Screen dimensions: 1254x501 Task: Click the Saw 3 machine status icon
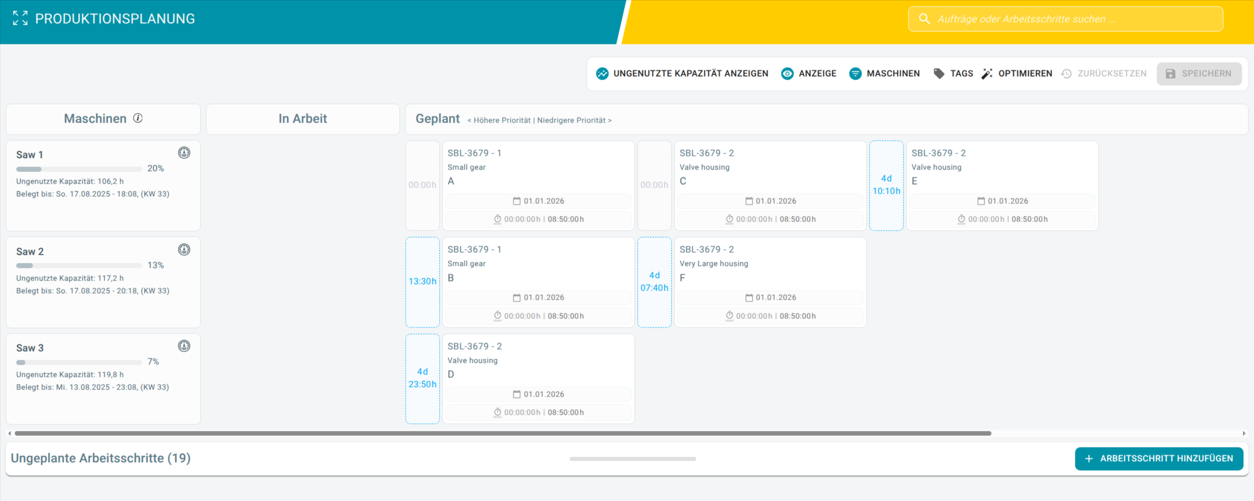tap(184, 346)
